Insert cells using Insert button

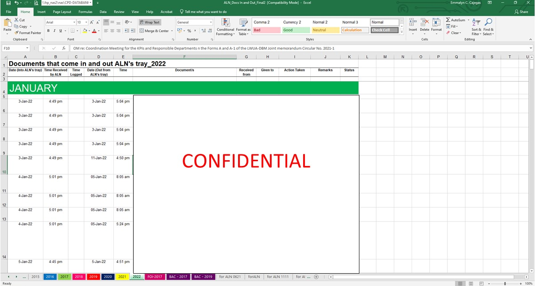(413, 26)
